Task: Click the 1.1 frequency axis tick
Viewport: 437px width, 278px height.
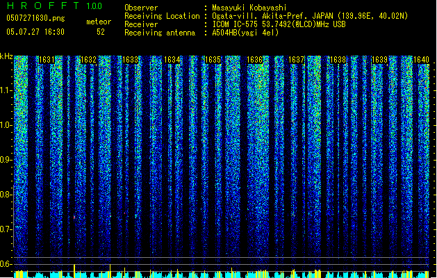Action: click(6, 90)
